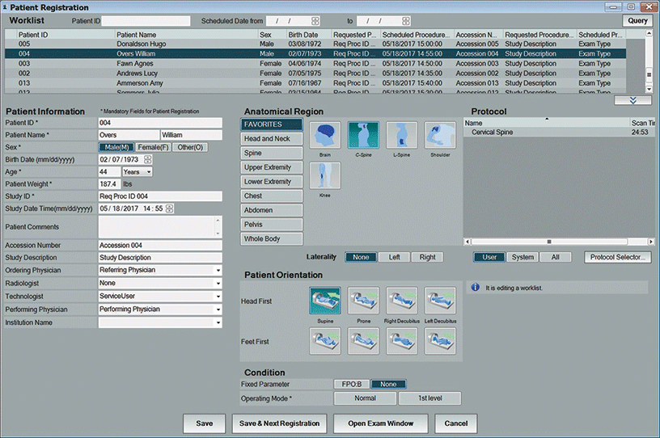Screen dimensions: 660x438
Task: Click the Open Exam Window button
Action: coord(380,423)
